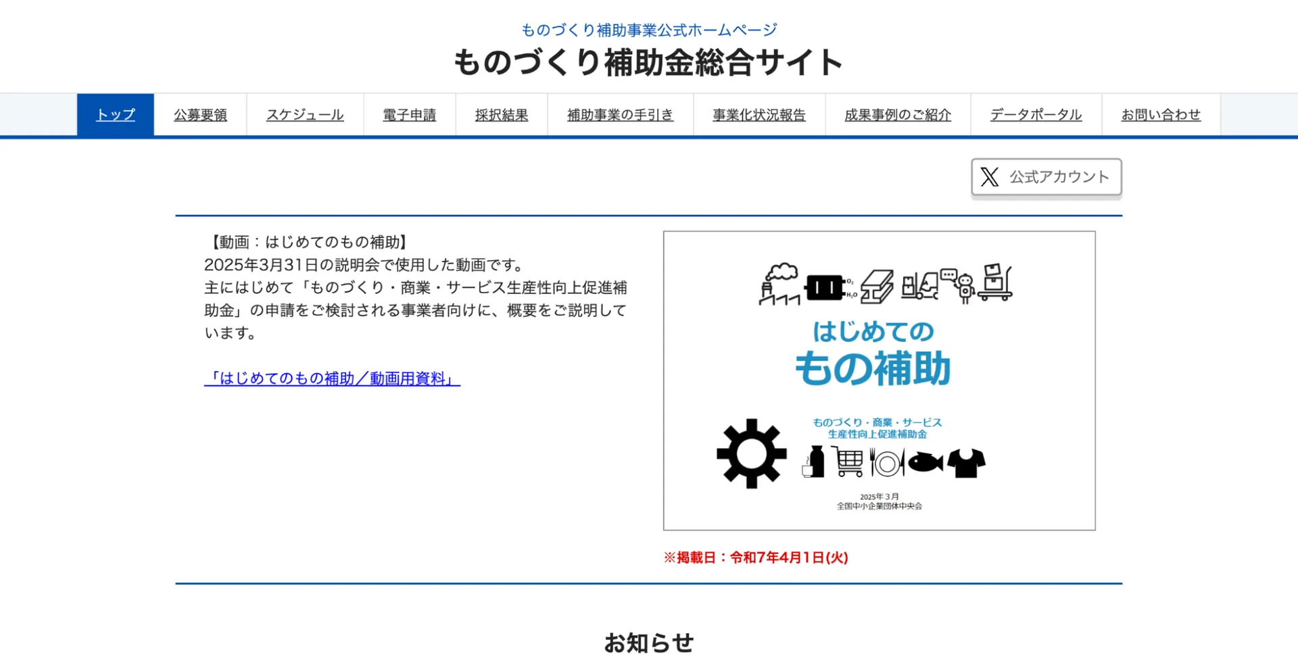The height and width of the screenshot is (667, 1298).
Task: Click 全国中小企業団体中央会 caption in thumbnail
Action: 879,506
